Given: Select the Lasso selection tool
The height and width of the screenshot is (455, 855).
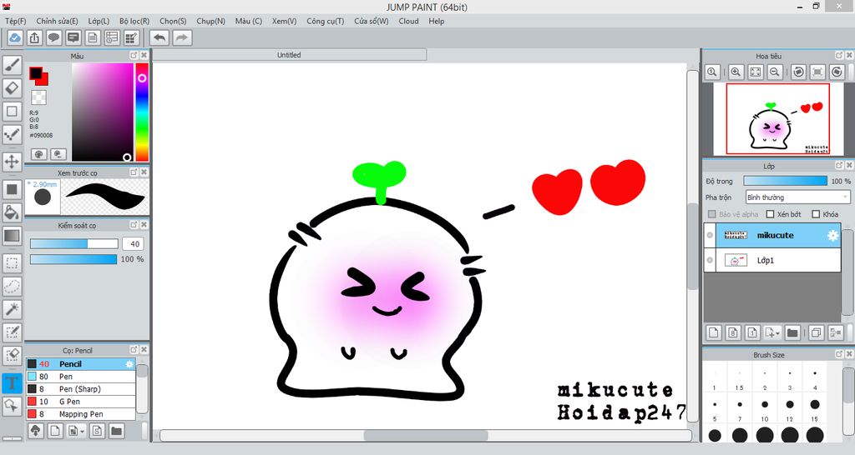Looking at the screenshot, I should (x=12, y=287).
